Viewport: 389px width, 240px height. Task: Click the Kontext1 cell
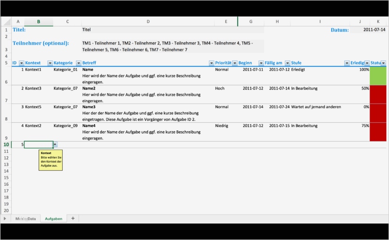pos(39,76)
